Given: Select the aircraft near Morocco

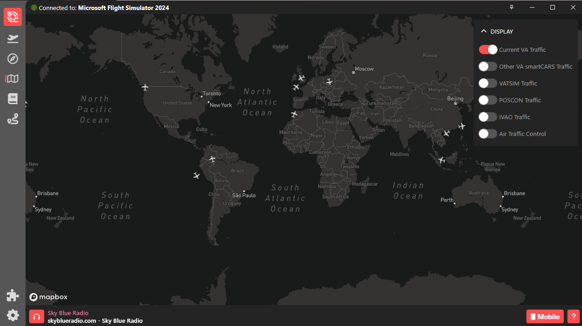Looking at the screenshot, I should point(294,114).
